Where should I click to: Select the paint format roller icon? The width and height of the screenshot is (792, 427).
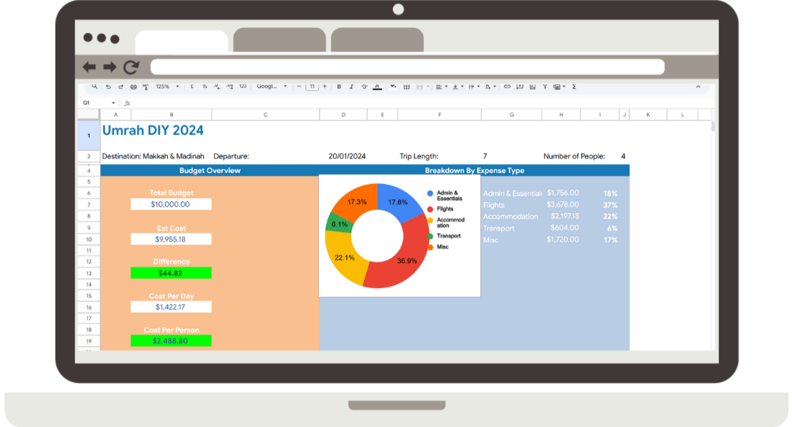click(146, 87)
